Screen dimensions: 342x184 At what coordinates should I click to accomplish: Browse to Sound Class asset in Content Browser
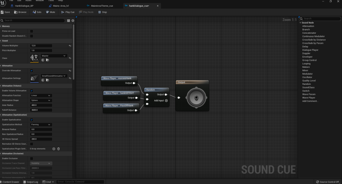click(47, 60)
